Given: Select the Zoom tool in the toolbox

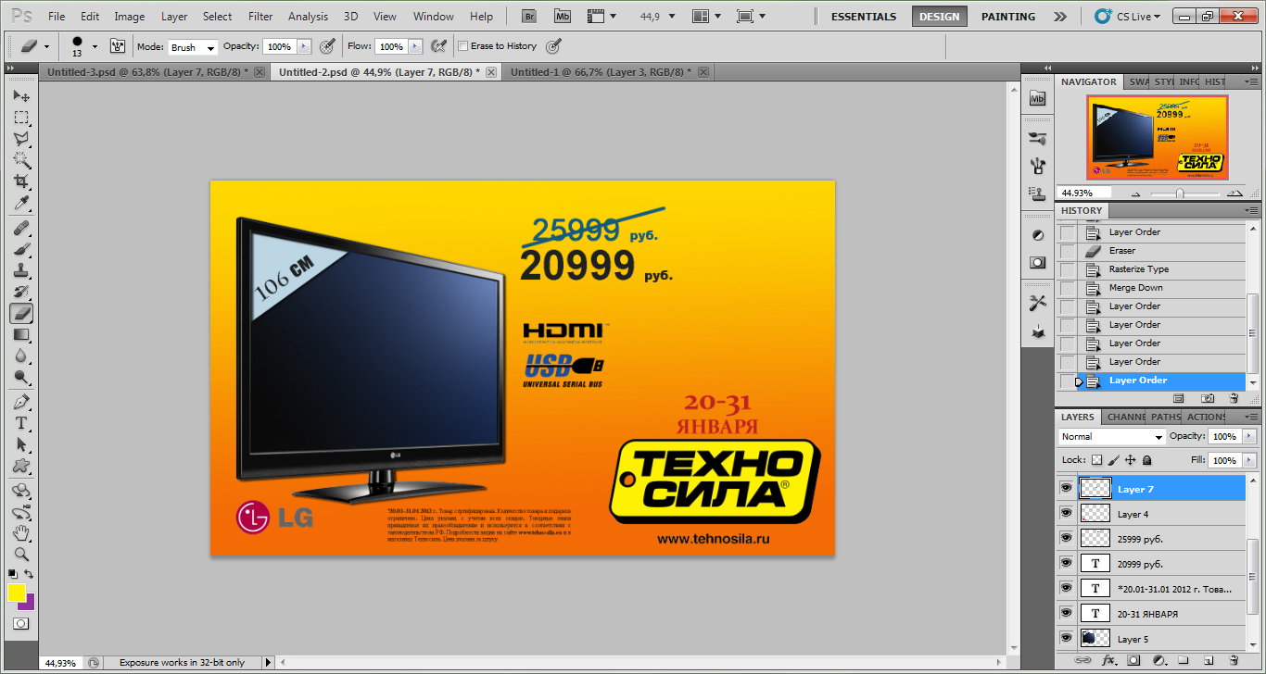Looking at the screenshot, I should (x=21, y=555).
